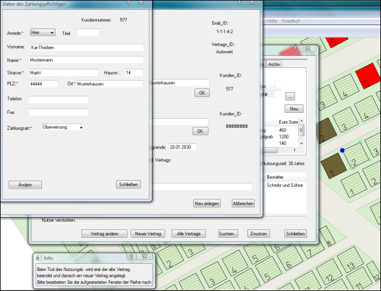Click the Suchen... button
This screenshot has height=291, width=381.
(228, 233)
